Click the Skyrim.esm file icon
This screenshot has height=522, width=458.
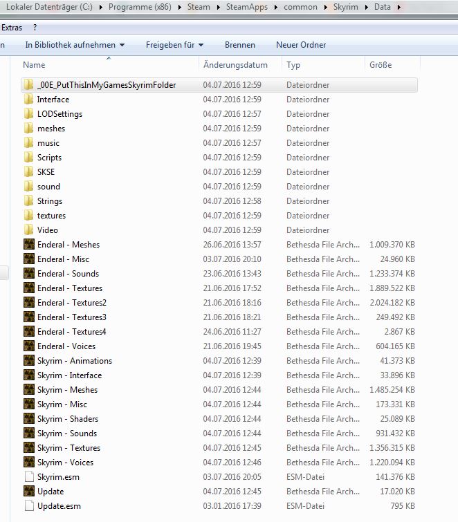point(29,477)
